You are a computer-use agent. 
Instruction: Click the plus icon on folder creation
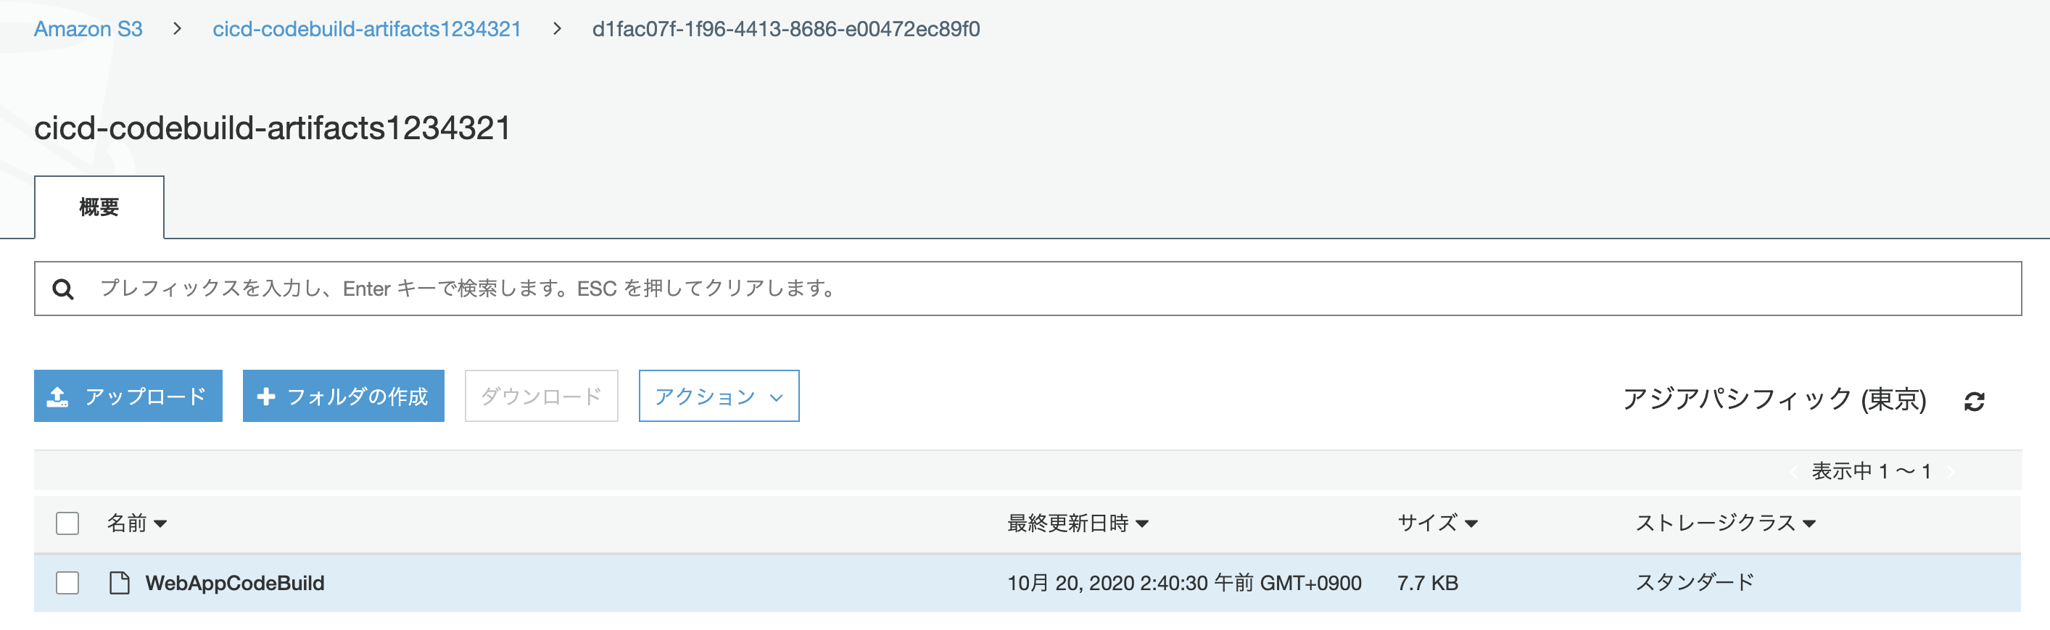click(266, 395)
